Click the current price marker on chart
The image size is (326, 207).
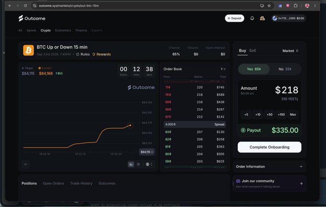click(x=131, y=125)
